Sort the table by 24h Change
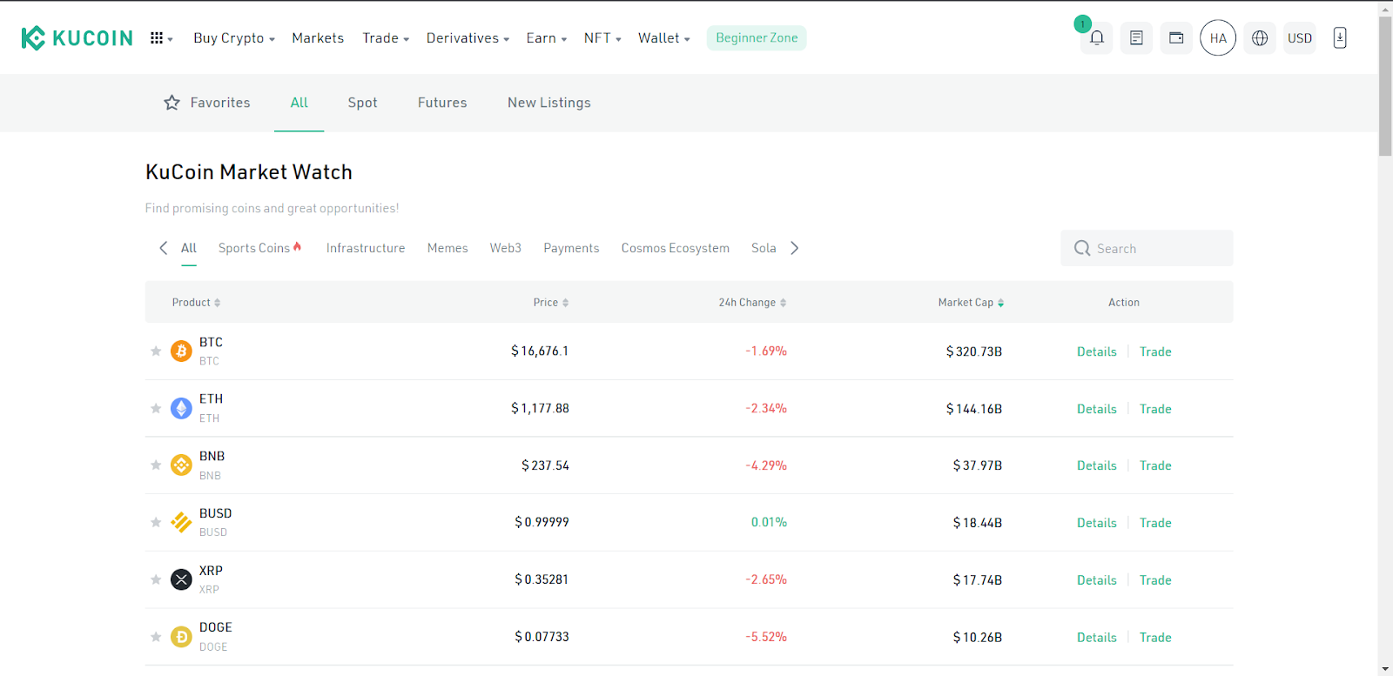This screenshot has width=1393, height=676. click(x=752, y=303)
